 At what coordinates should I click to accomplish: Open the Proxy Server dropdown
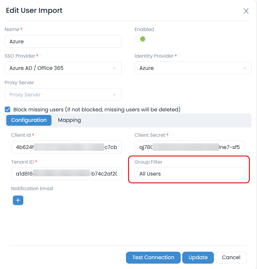pyautogui.click(x=63, y=95)
